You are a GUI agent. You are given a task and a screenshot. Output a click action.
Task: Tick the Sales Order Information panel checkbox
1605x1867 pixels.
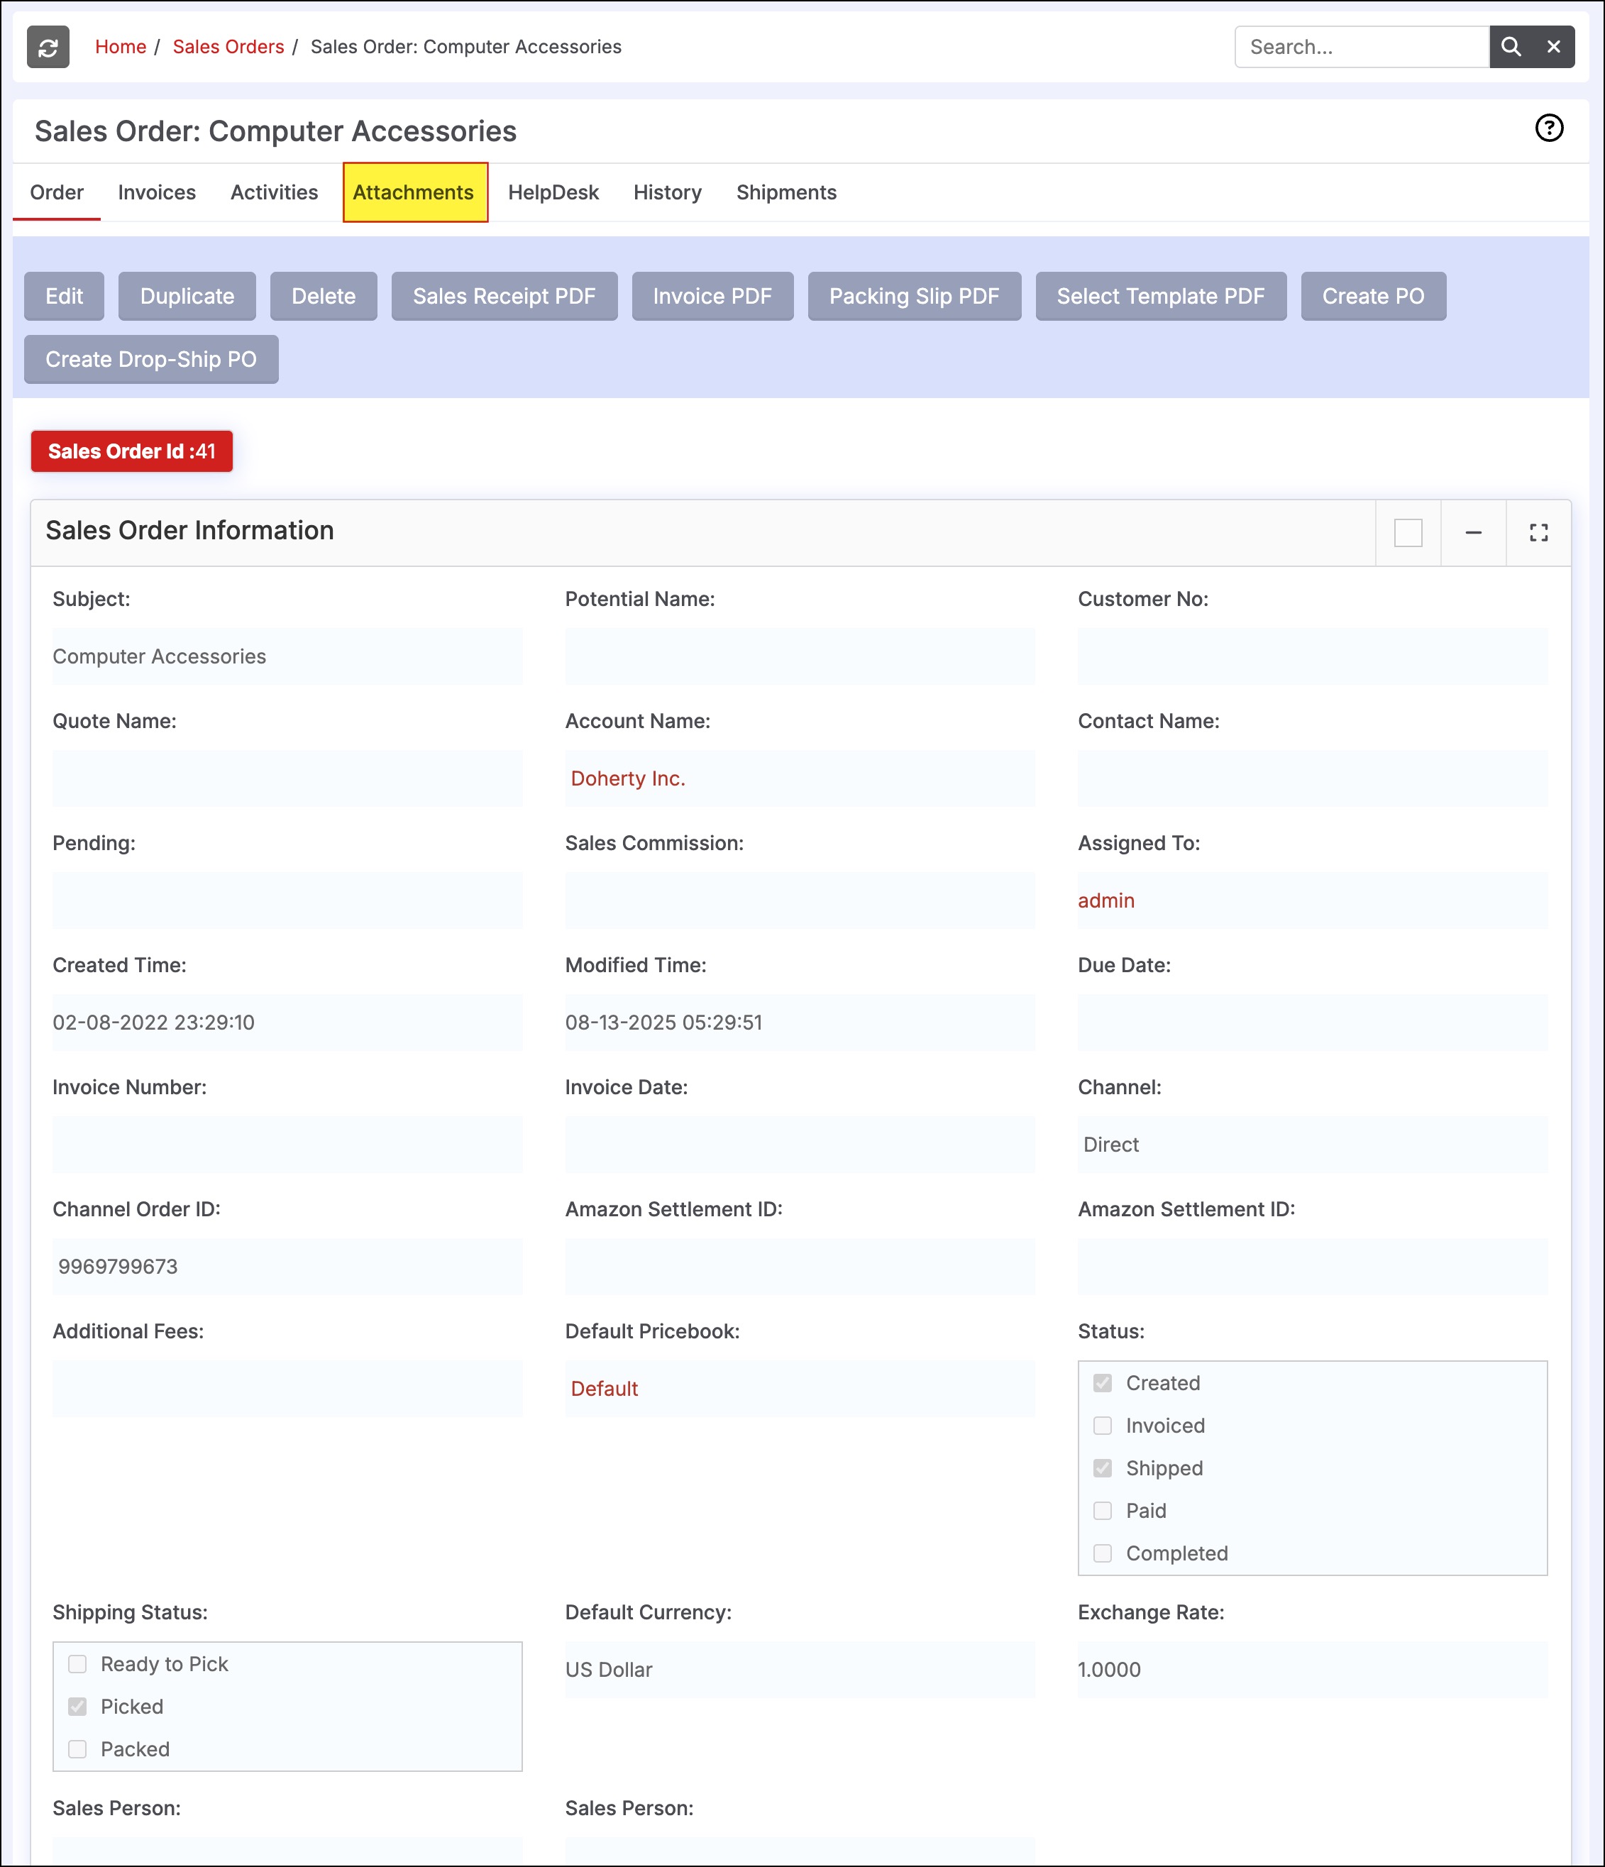[1408, 532]
